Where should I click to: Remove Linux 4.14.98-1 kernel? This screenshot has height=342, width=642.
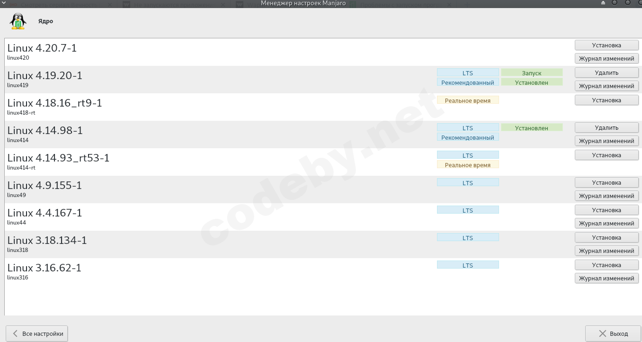click(606, 128)
